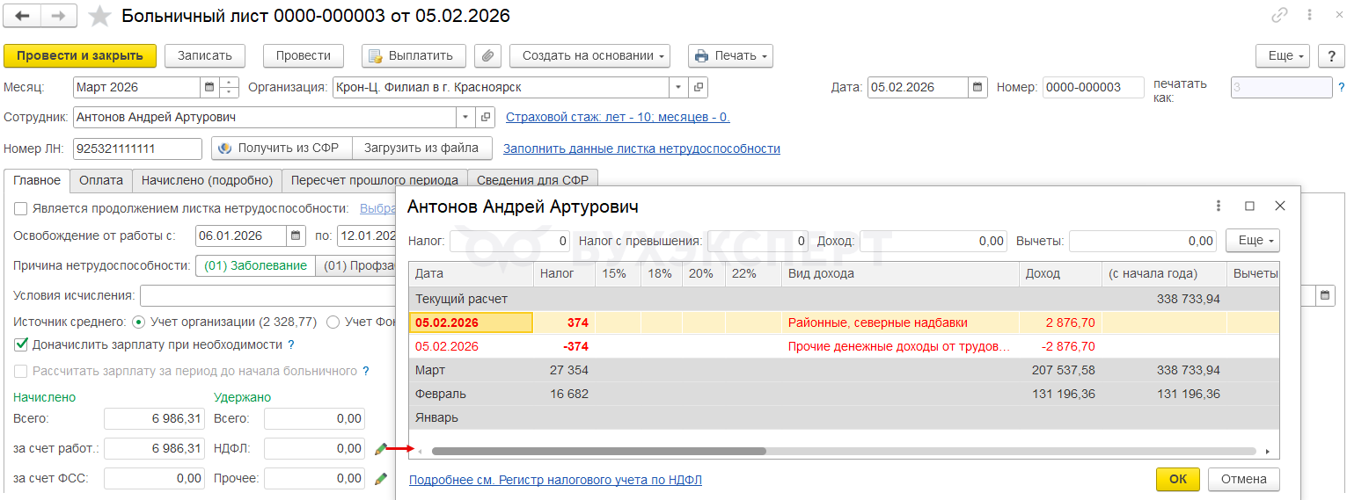Toggle continuation of sick leave checkbox
The height and width of the screenshot is (500, 1347).
[20, 208]
